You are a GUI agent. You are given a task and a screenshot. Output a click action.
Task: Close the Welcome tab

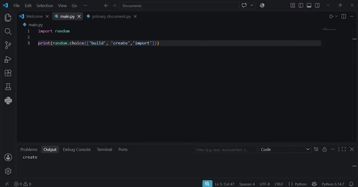click(x=47, y=17)
